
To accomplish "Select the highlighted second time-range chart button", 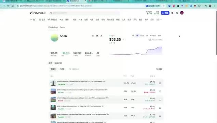I will pyautogui.click(x=137, y=36).
